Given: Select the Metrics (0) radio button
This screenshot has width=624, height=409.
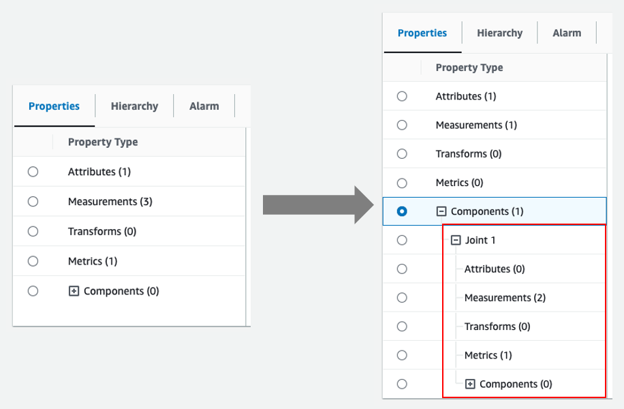Looking at the screenshot, I should (x=402, y=183).
